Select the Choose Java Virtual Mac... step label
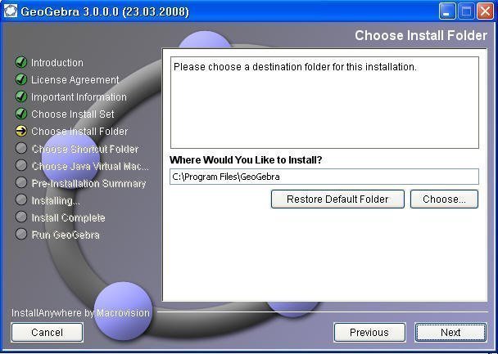The width and height of the screenshot is (498, 354). [x=90, y=166]
